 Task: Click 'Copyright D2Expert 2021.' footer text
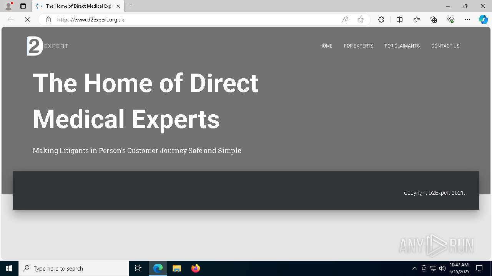tap(434, 193)
